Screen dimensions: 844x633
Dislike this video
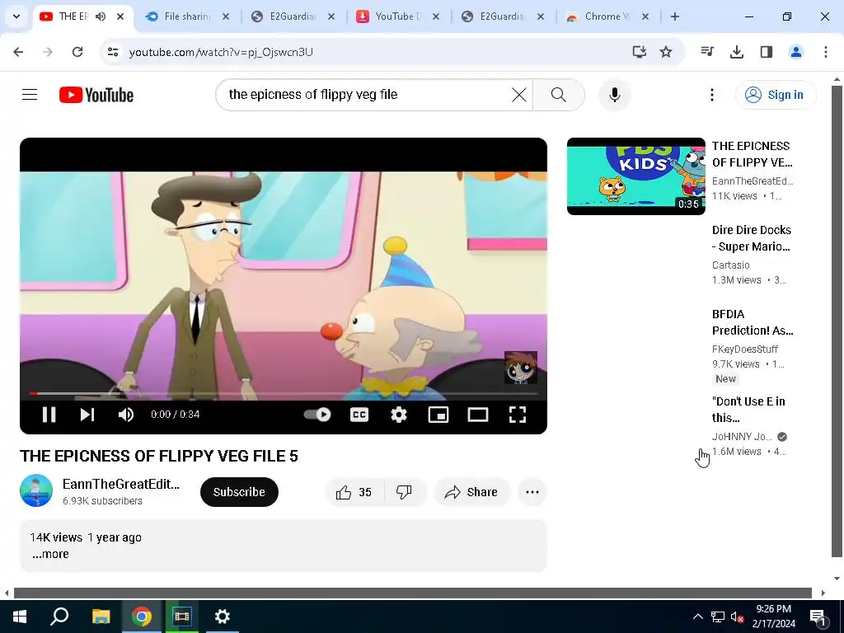pos(404,492)
